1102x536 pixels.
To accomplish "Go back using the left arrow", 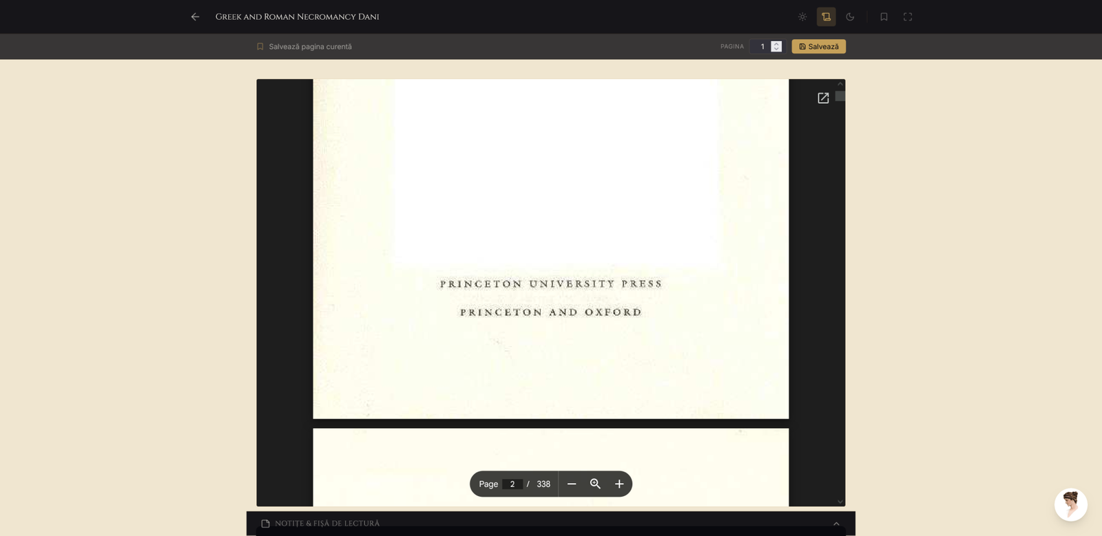I will (195, 17).
